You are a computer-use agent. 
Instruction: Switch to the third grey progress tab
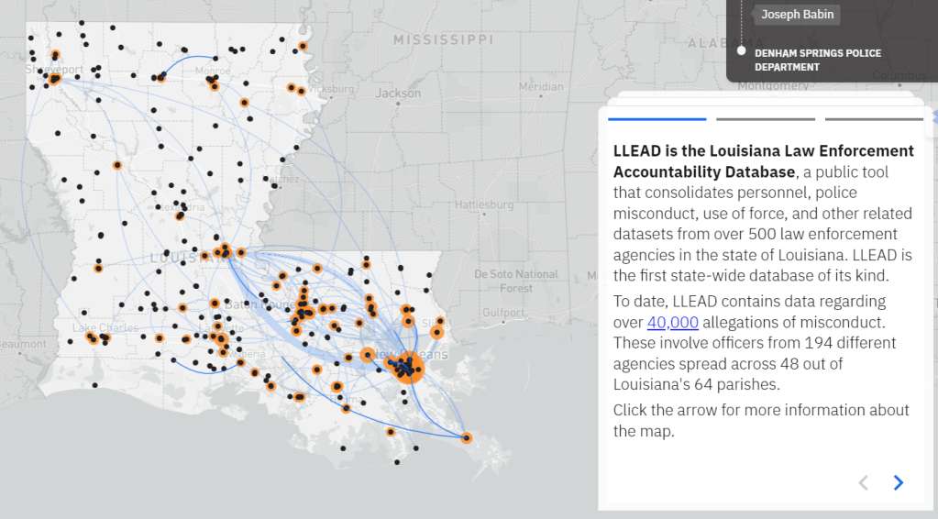pyautogui.click(x=873, y=118)
